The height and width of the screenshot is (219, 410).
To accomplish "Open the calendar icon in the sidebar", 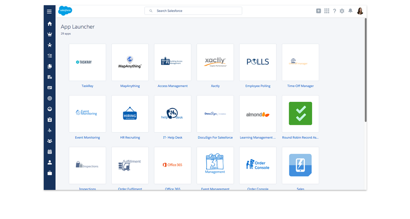I will 50,152.
